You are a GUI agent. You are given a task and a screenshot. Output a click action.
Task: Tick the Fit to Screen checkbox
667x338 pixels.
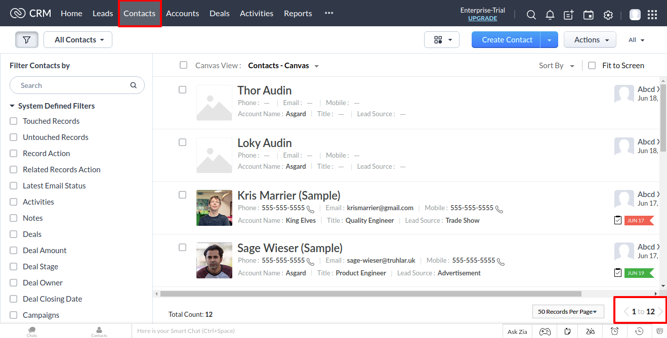click(x=592, y=65)
